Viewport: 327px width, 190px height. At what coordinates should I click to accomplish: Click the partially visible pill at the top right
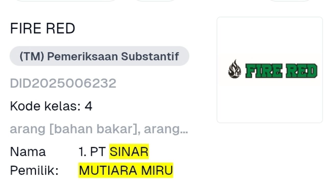point(290,1)
